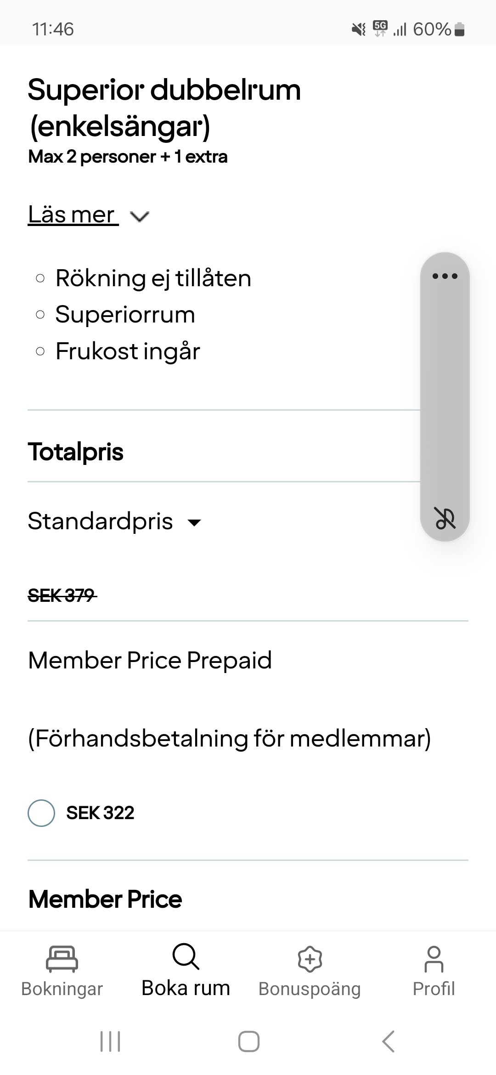The width and height of the screenshot is (496, 1075).
Task: Expand the Läs mer chevron
Action: click(x=140, y=216)
